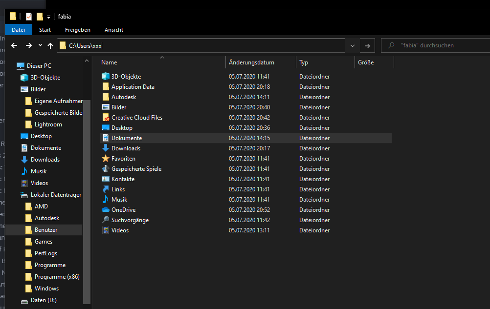This screenshot has height=309, width=490.
Task: Click the Autodesk folder icon in file list
Action: tap(106, 97)
